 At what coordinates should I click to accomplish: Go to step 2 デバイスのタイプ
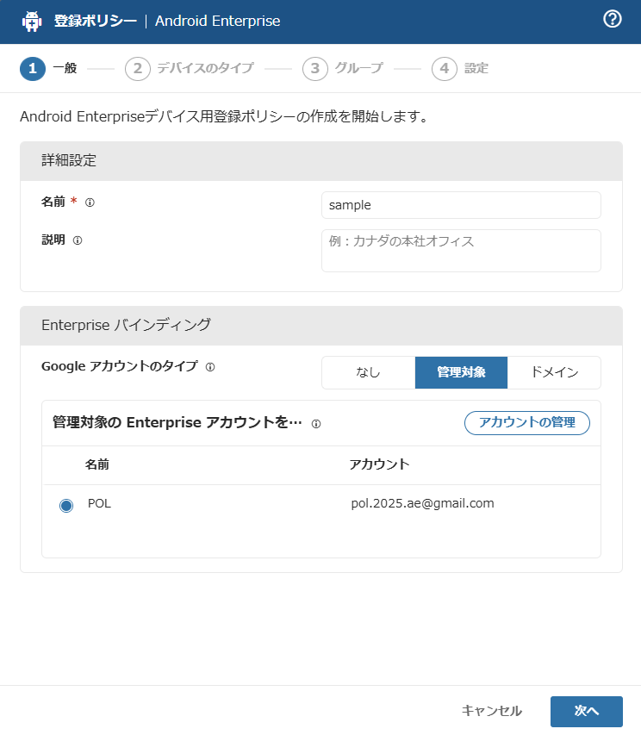(x=190, y=69)
